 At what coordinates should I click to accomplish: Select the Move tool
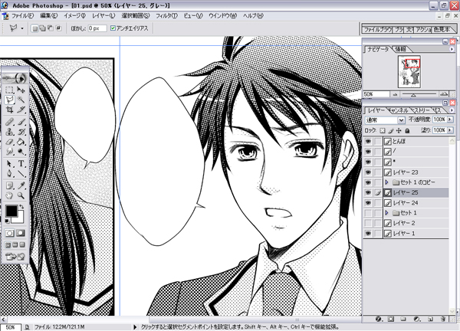[x=21, y=90]
